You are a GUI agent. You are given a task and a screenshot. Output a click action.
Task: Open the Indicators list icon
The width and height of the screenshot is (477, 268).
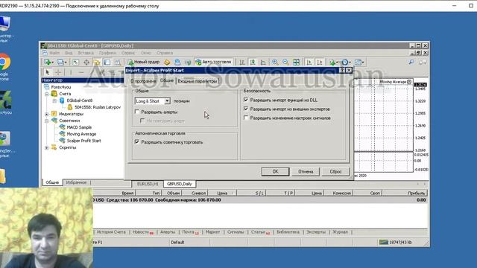click(332, 63)
